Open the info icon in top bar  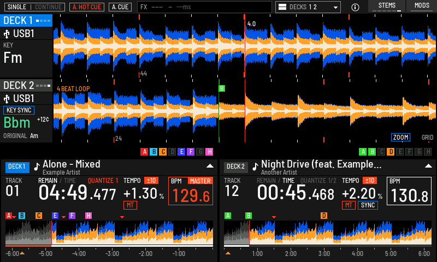tap(355, 7)
